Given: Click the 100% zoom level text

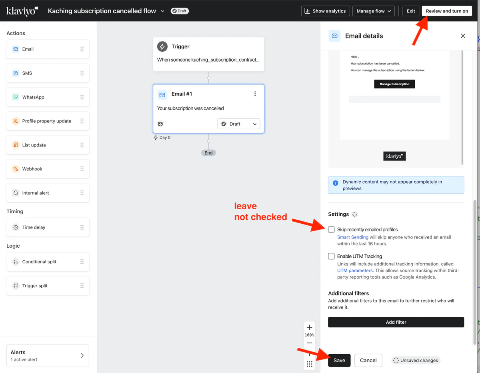Looking at the screenshot, I should tap(310, 335).
